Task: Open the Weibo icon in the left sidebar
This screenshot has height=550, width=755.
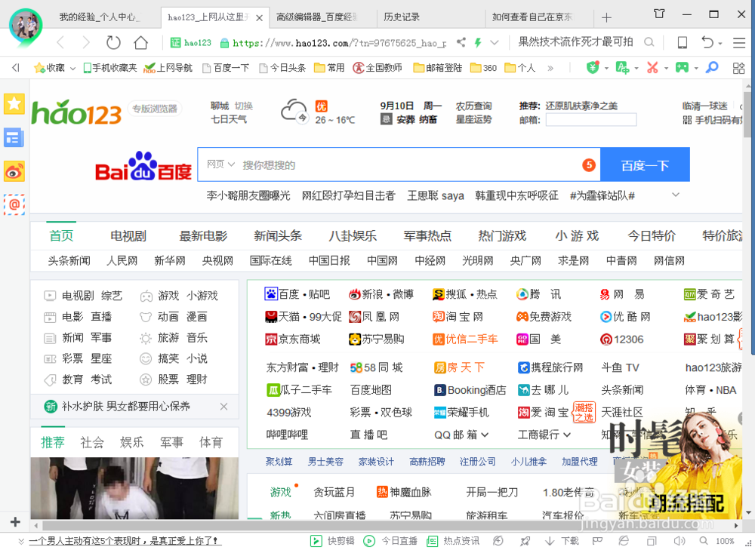Action: coord(14,171)
